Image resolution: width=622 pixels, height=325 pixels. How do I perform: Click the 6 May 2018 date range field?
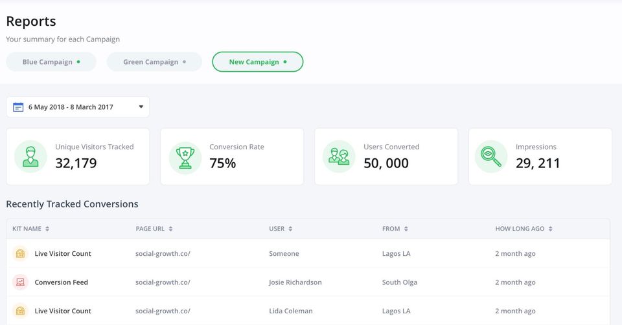point(71,107)
